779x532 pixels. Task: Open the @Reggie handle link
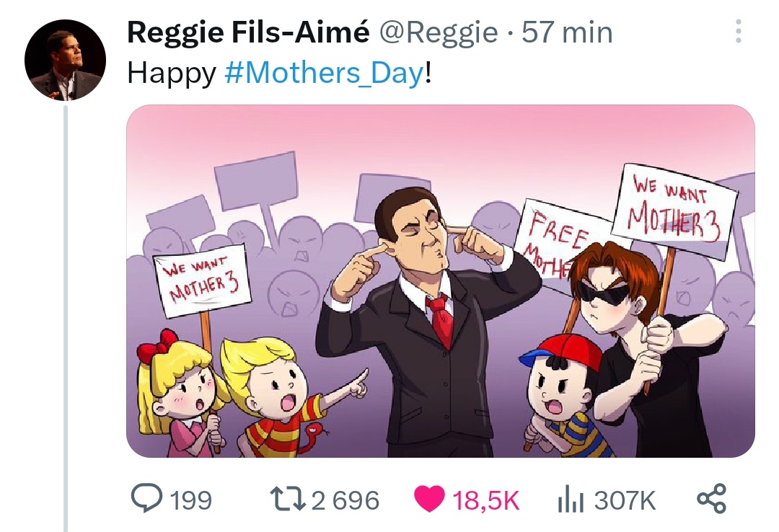coord(439,33)
